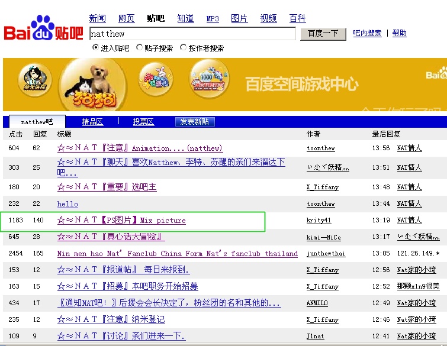Click the Baidu Tieba logo
This screenshot has height=346, width=447.
(43, 28)
